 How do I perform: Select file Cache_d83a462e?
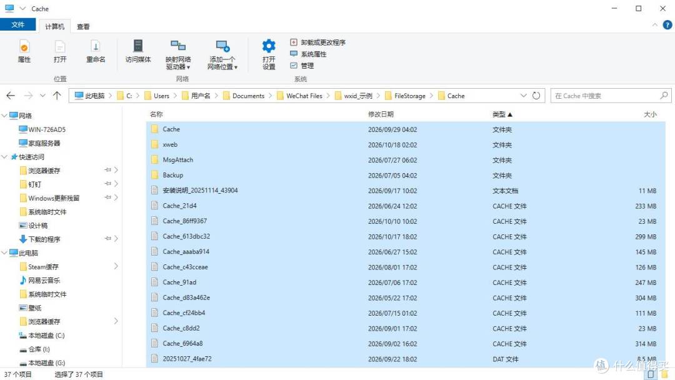(x=406, y=297)
